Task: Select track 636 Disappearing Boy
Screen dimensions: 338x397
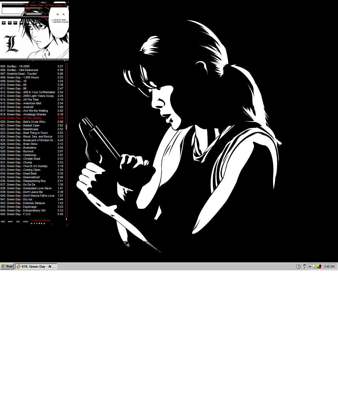Action: point(32,181)
